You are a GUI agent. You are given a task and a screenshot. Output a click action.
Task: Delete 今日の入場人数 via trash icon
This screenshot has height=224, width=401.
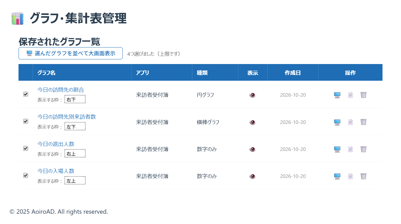tap(363, 176)
